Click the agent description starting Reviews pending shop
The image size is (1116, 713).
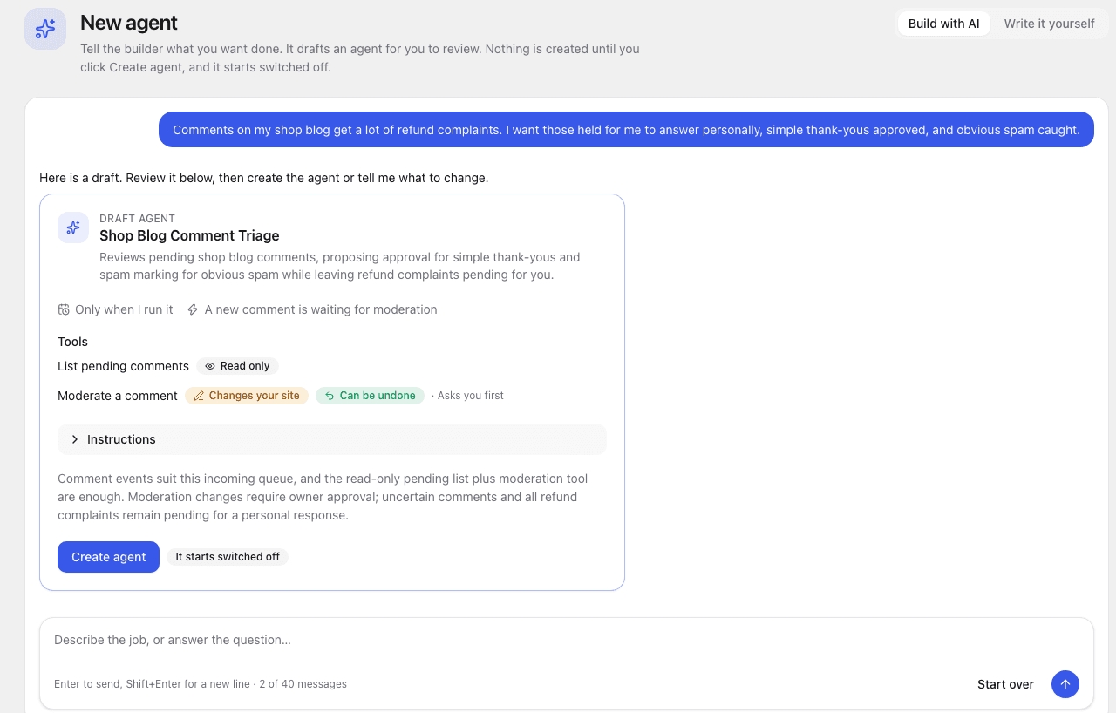coord(340,266)
